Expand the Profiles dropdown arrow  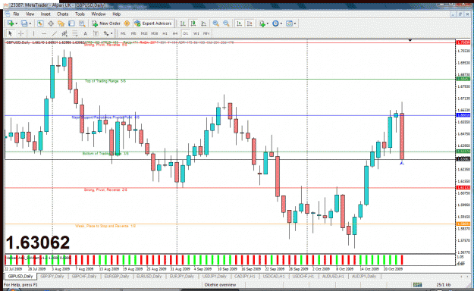pyautogui.click(x=30, y=23)
